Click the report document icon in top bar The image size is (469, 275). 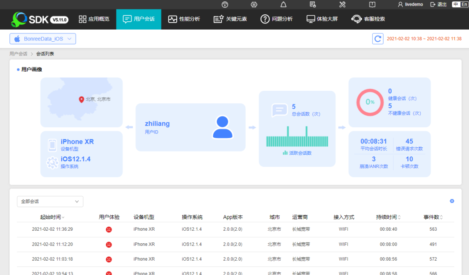pyautogui.click(x=313, y=4)
